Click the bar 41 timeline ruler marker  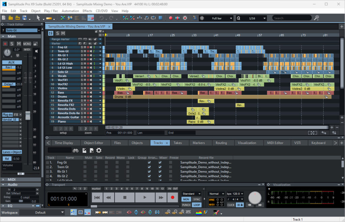tap(217, 35)
